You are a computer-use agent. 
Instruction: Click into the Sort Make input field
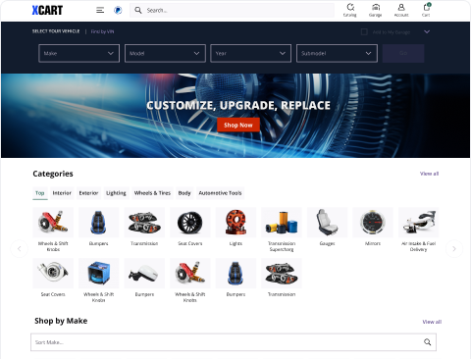(x=234, y=342)
